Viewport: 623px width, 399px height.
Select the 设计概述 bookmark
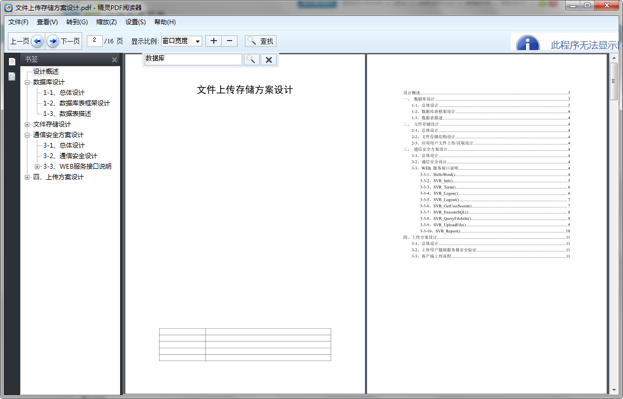coord(46,72)
